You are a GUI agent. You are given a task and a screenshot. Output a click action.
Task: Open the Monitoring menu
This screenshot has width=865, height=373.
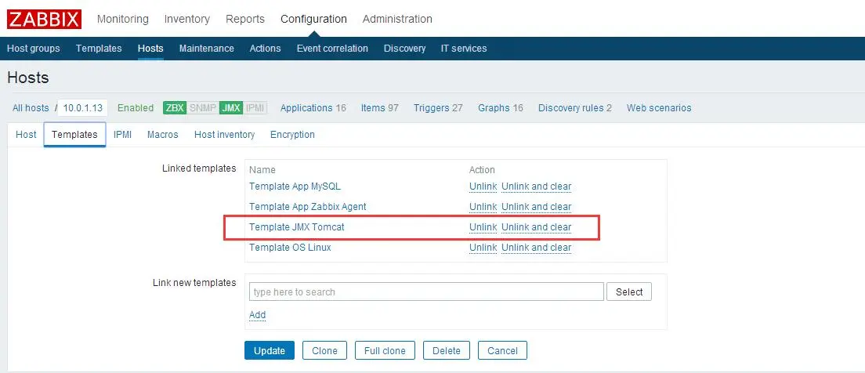point(122,19)
